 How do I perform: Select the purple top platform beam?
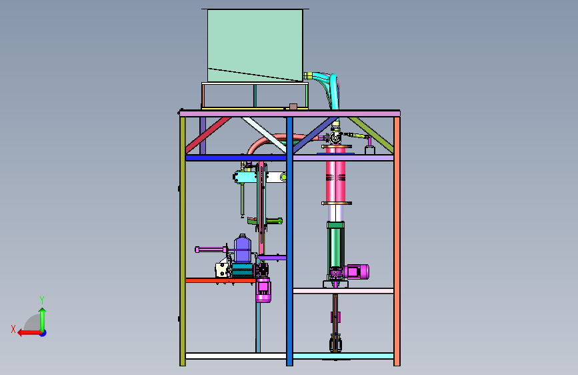pyautogui.click(x=290, y=113)
